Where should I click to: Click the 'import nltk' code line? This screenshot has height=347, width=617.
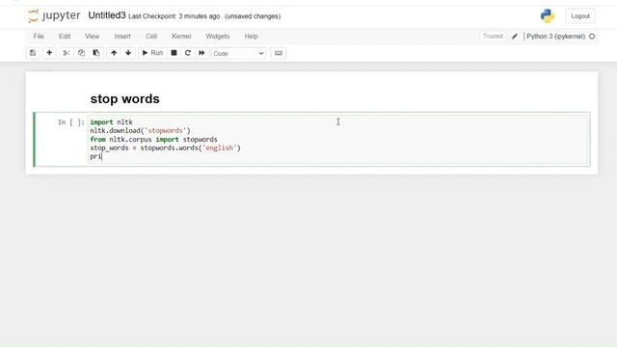click(x=112, y=122)
